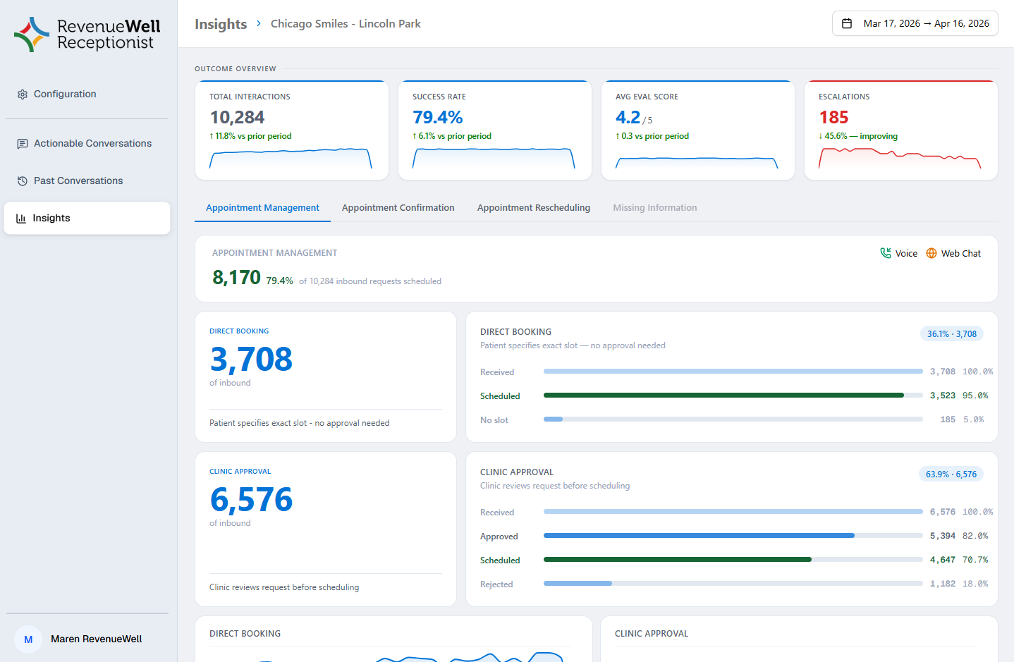Click the calendar icon in date range
Viewport: 1014px width, 662px height.
847,23
